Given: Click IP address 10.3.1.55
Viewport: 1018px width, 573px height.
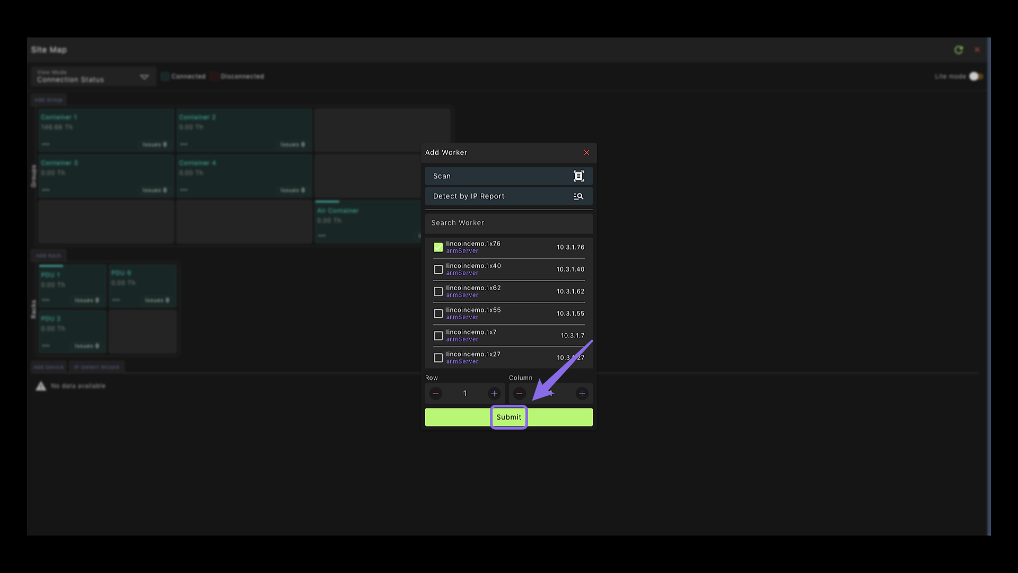Looking at the screenshot, I should click(571, 314).
